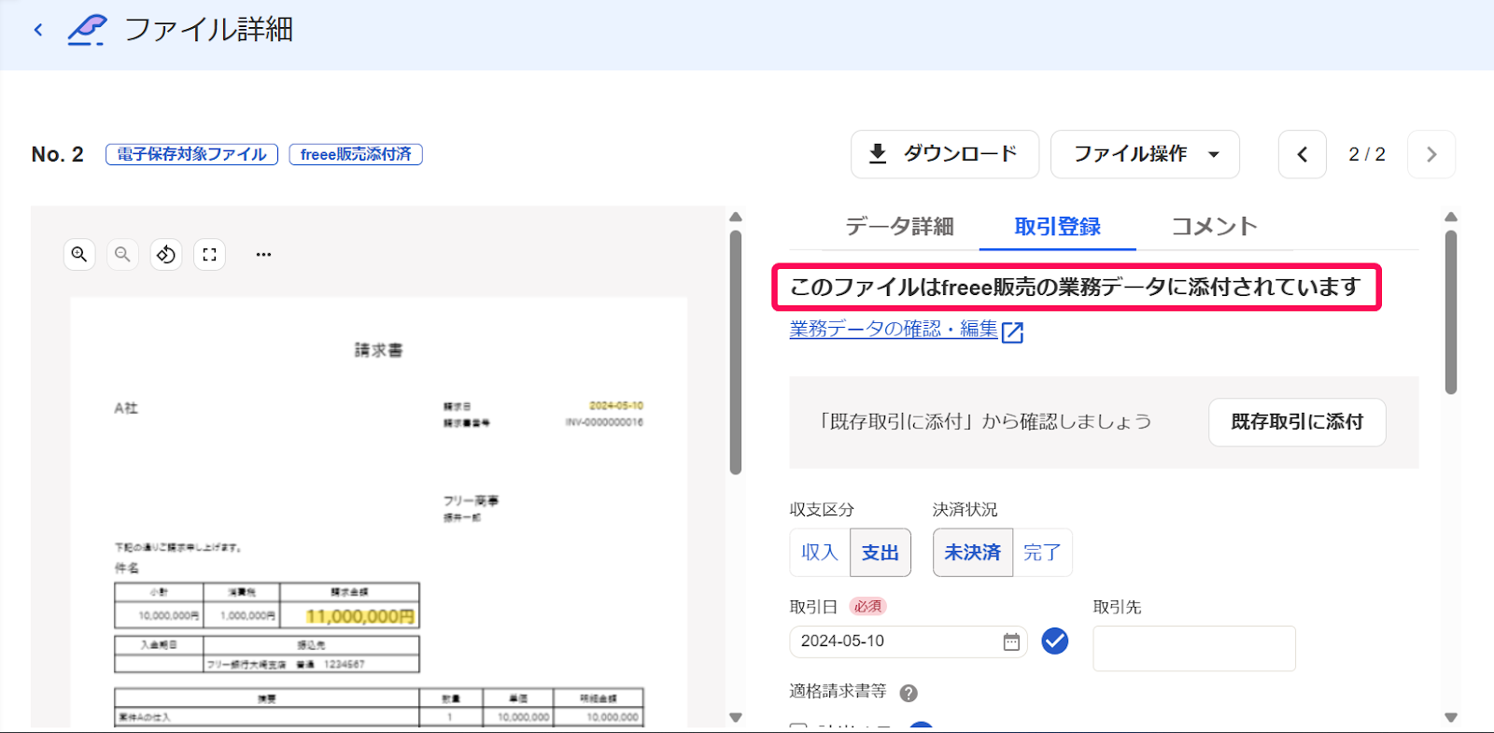Open the help tooltip for 適格請求書等
The width and height of the screenshot is (1494, 733).
(x=909, y=693)
